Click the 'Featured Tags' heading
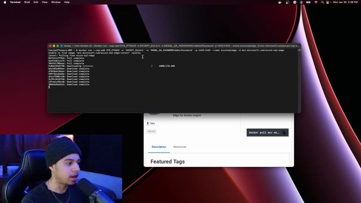 click(x=168, y=162)
